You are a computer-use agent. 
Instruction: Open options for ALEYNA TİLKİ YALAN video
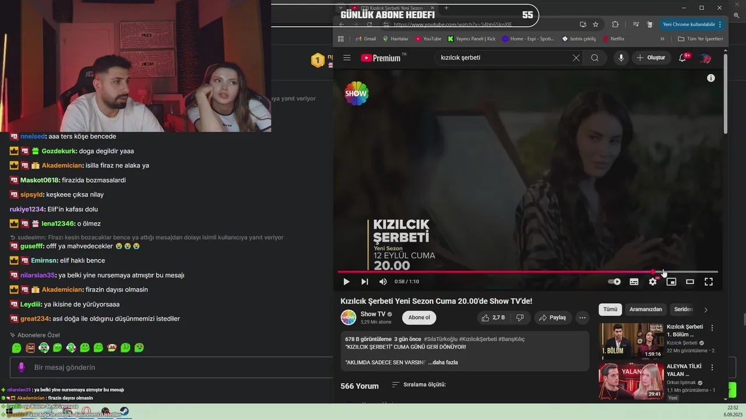(x=712, y=368)
